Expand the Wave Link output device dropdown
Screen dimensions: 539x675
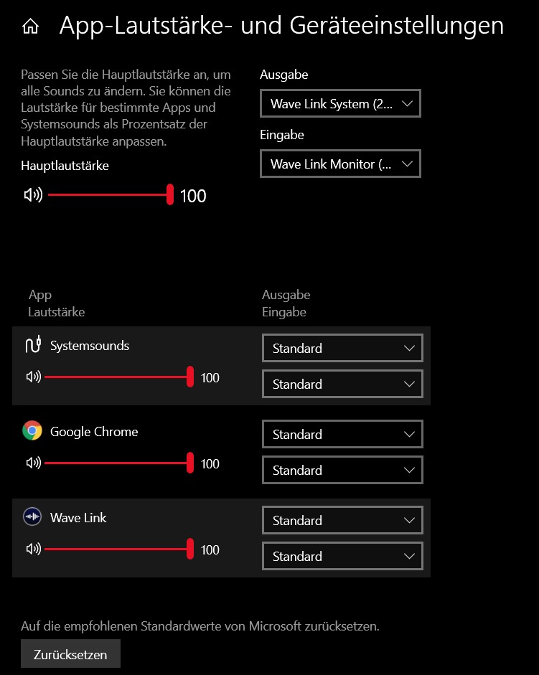[x=342, y=521]
